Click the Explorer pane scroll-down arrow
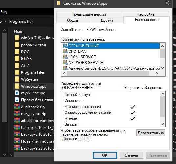This screenshot has height=164, width=176. tap(5, 155)
